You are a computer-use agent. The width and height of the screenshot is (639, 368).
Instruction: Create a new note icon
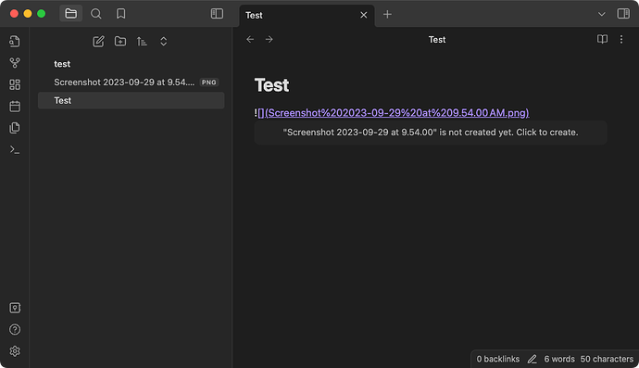[x=98, y=41]
